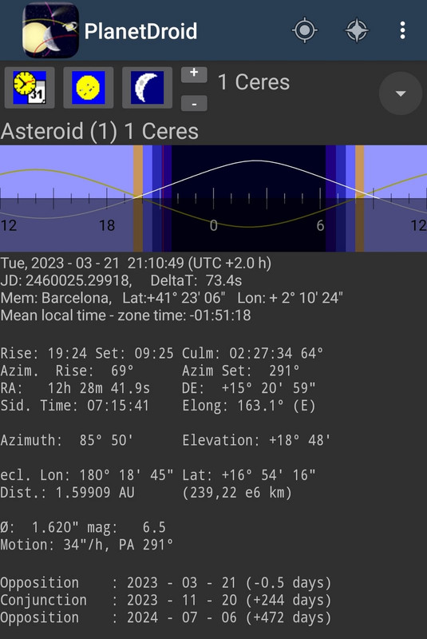Tap the PlanetDroid app logo icon
The height and width of the screenshot is (639, 427).
50,30
